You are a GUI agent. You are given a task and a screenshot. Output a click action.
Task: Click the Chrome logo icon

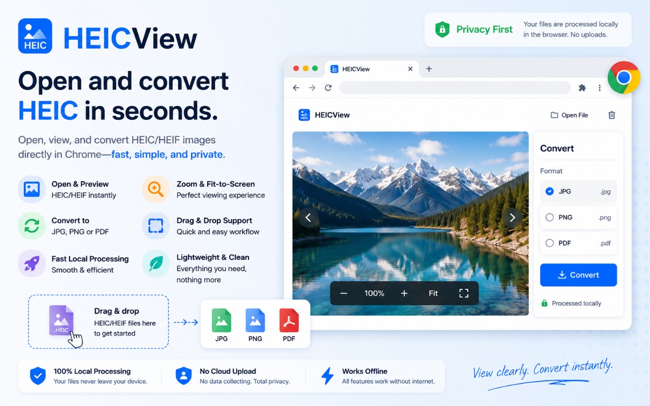coord(624,77)
